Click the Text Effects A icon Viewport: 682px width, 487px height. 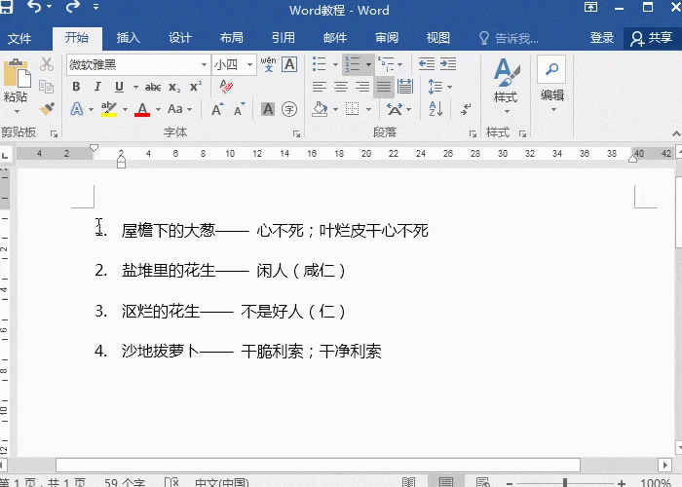tap(77, 109)
